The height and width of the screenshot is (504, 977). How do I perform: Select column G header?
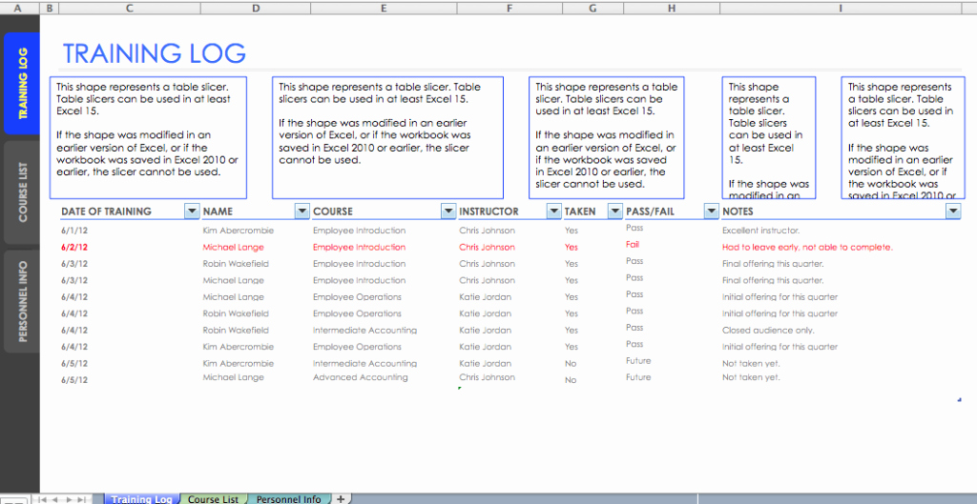(593, 8)
